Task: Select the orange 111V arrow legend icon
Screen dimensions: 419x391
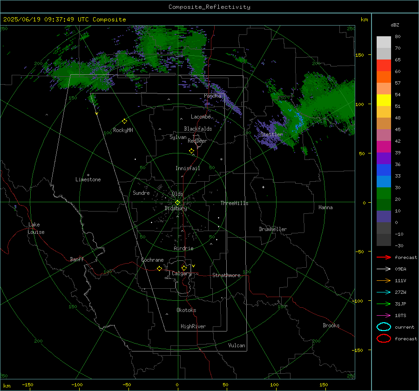Action: click(384, 280)
